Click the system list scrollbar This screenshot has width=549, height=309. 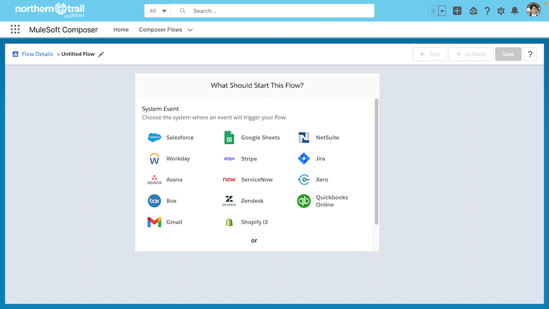point(377,161)
